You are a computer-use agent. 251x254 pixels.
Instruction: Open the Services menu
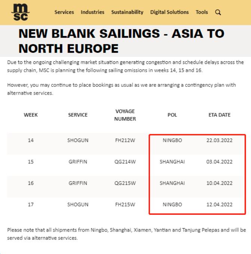64,12
